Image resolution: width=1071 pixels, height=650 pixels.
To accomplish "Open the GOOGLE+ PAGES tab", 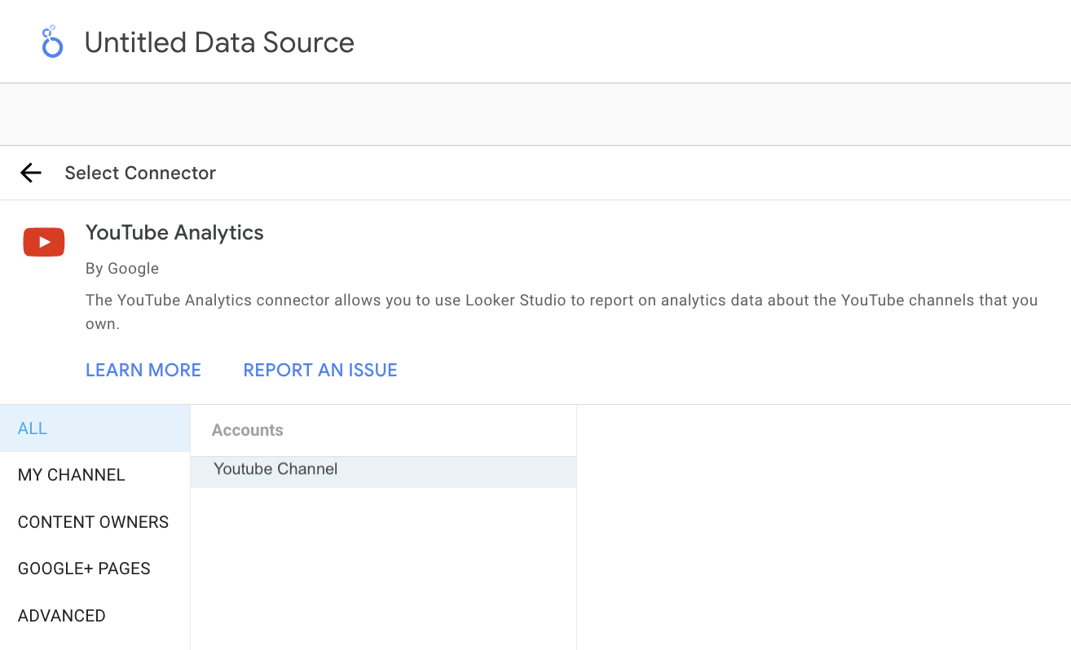I will click(x=84, y=569).
